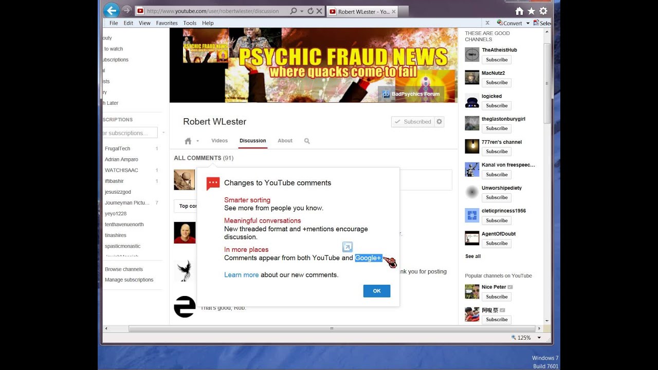Expand the dropdown arrow beside channel home

[197, 141]
